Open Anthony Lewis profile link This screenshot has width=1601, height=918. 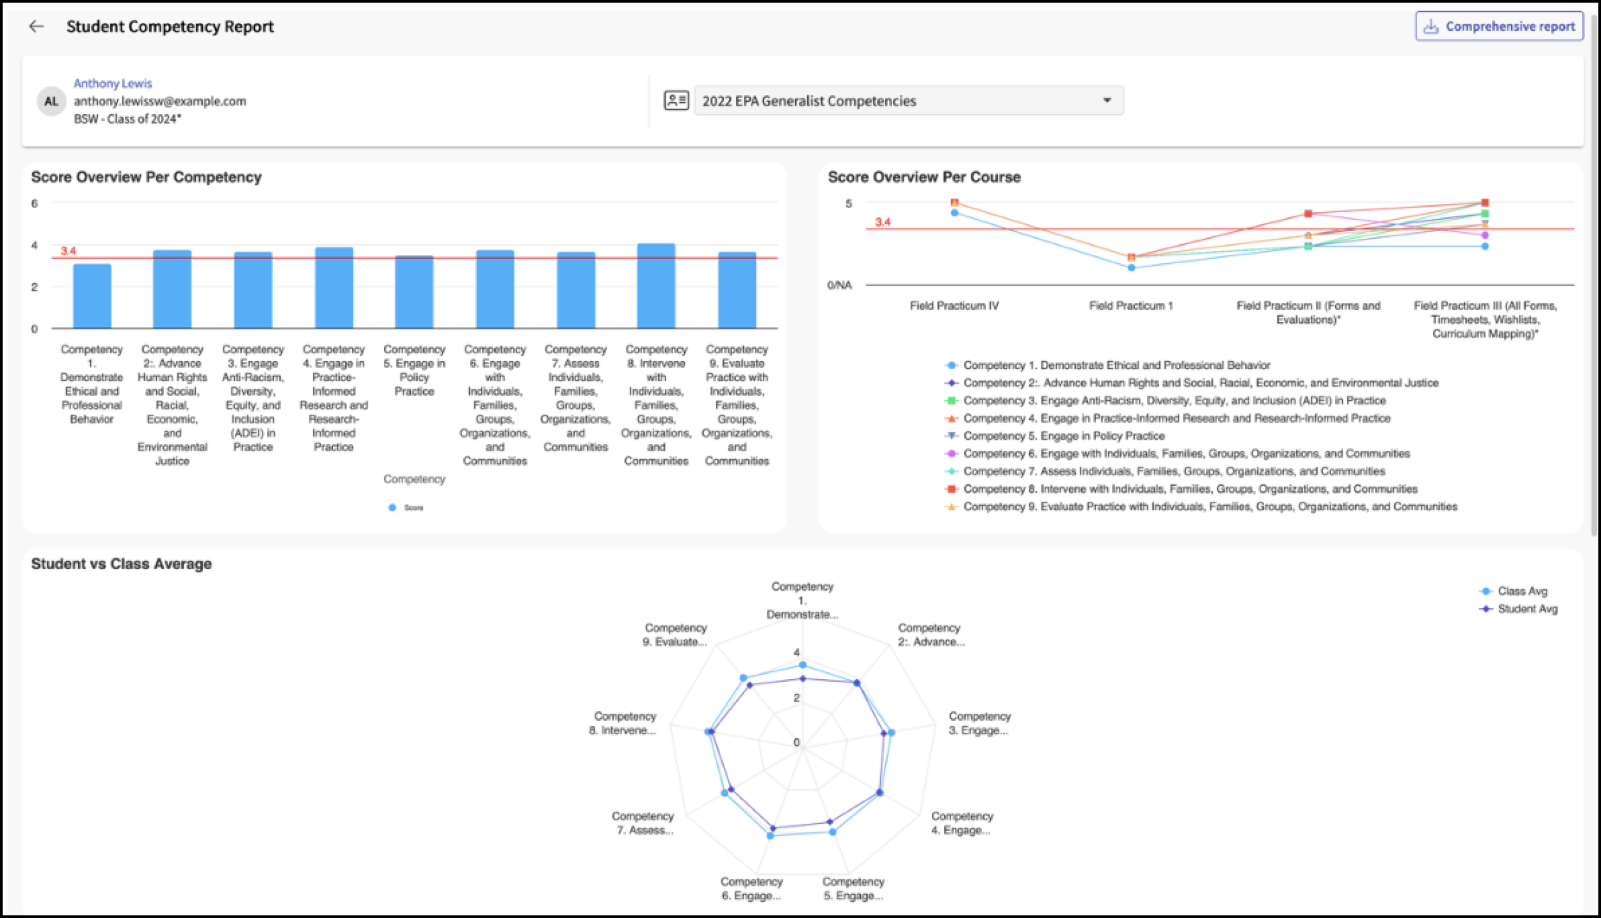[x=113, y=83]
